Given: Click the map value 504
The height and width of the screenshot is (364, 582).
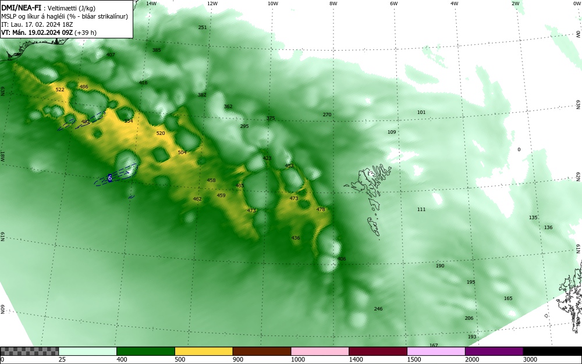Looking at the screenshot, I should coord(182,153).
